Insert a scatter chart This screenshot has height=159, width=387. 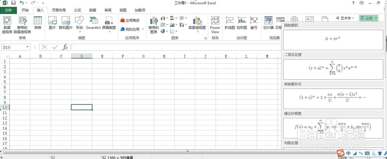[172, 31]
